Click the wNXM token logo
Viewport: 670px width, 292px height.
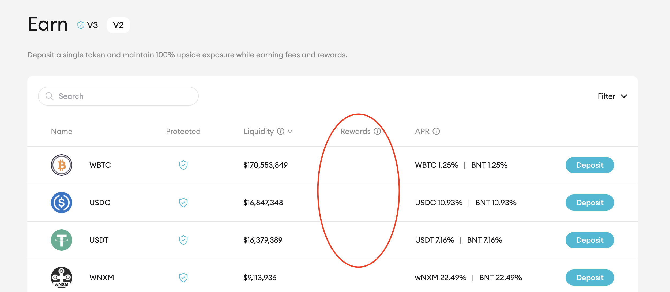61,278
